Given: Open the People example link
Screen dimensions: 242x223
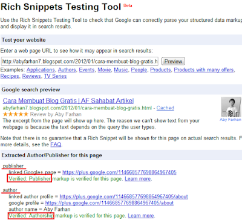Looking at the screenshot, I should tap(139, 70).
